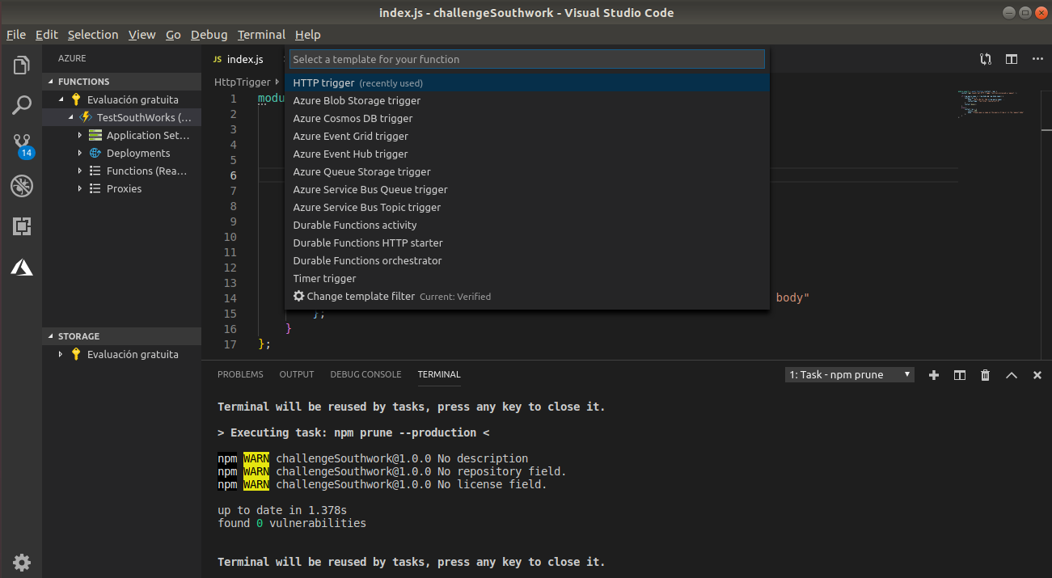Switch to the DEBUG CONSOLE tab
The width and height of the screenshot is (1052, 578).
click(365, 374)
